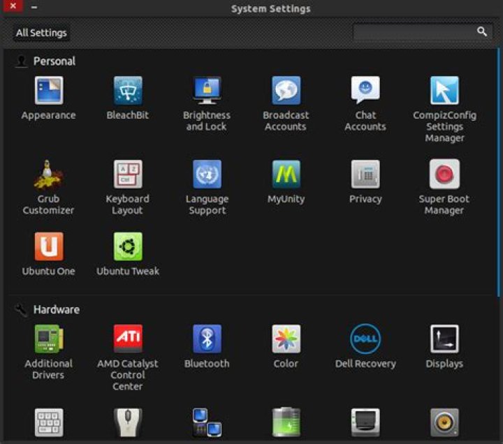The image size is (503, 444).
Task: Focus the search input field
Action: (422, 31)
